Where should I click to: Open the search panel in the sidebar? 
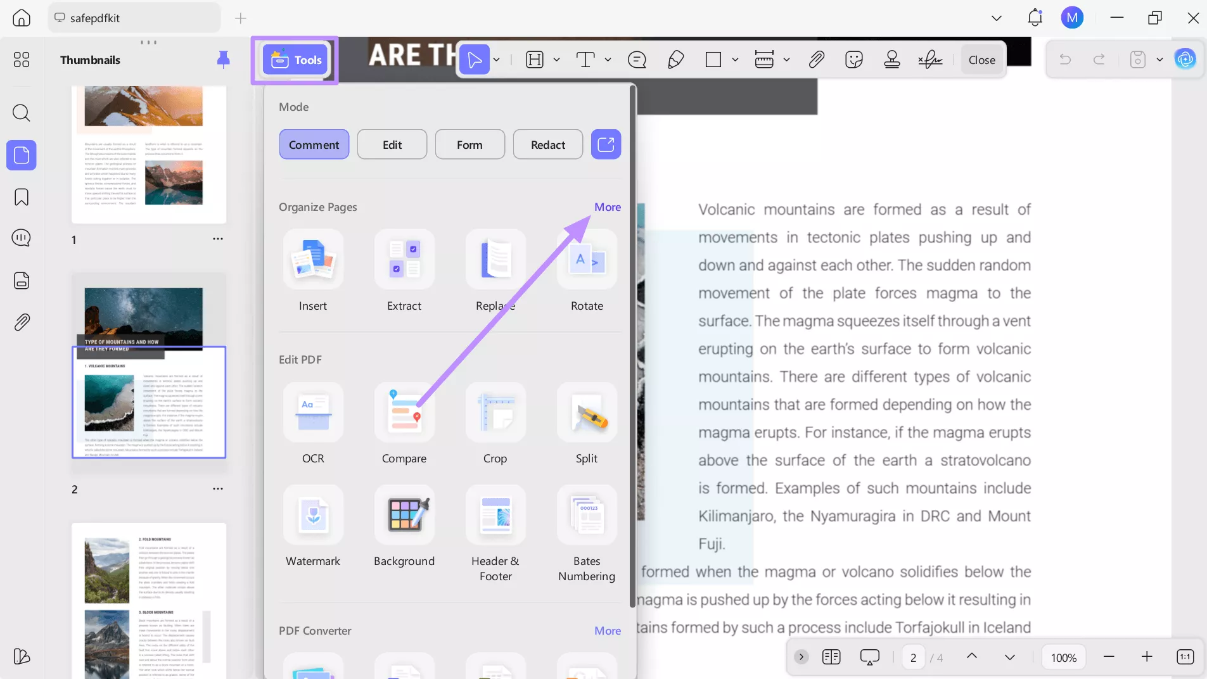click(21, 113)
